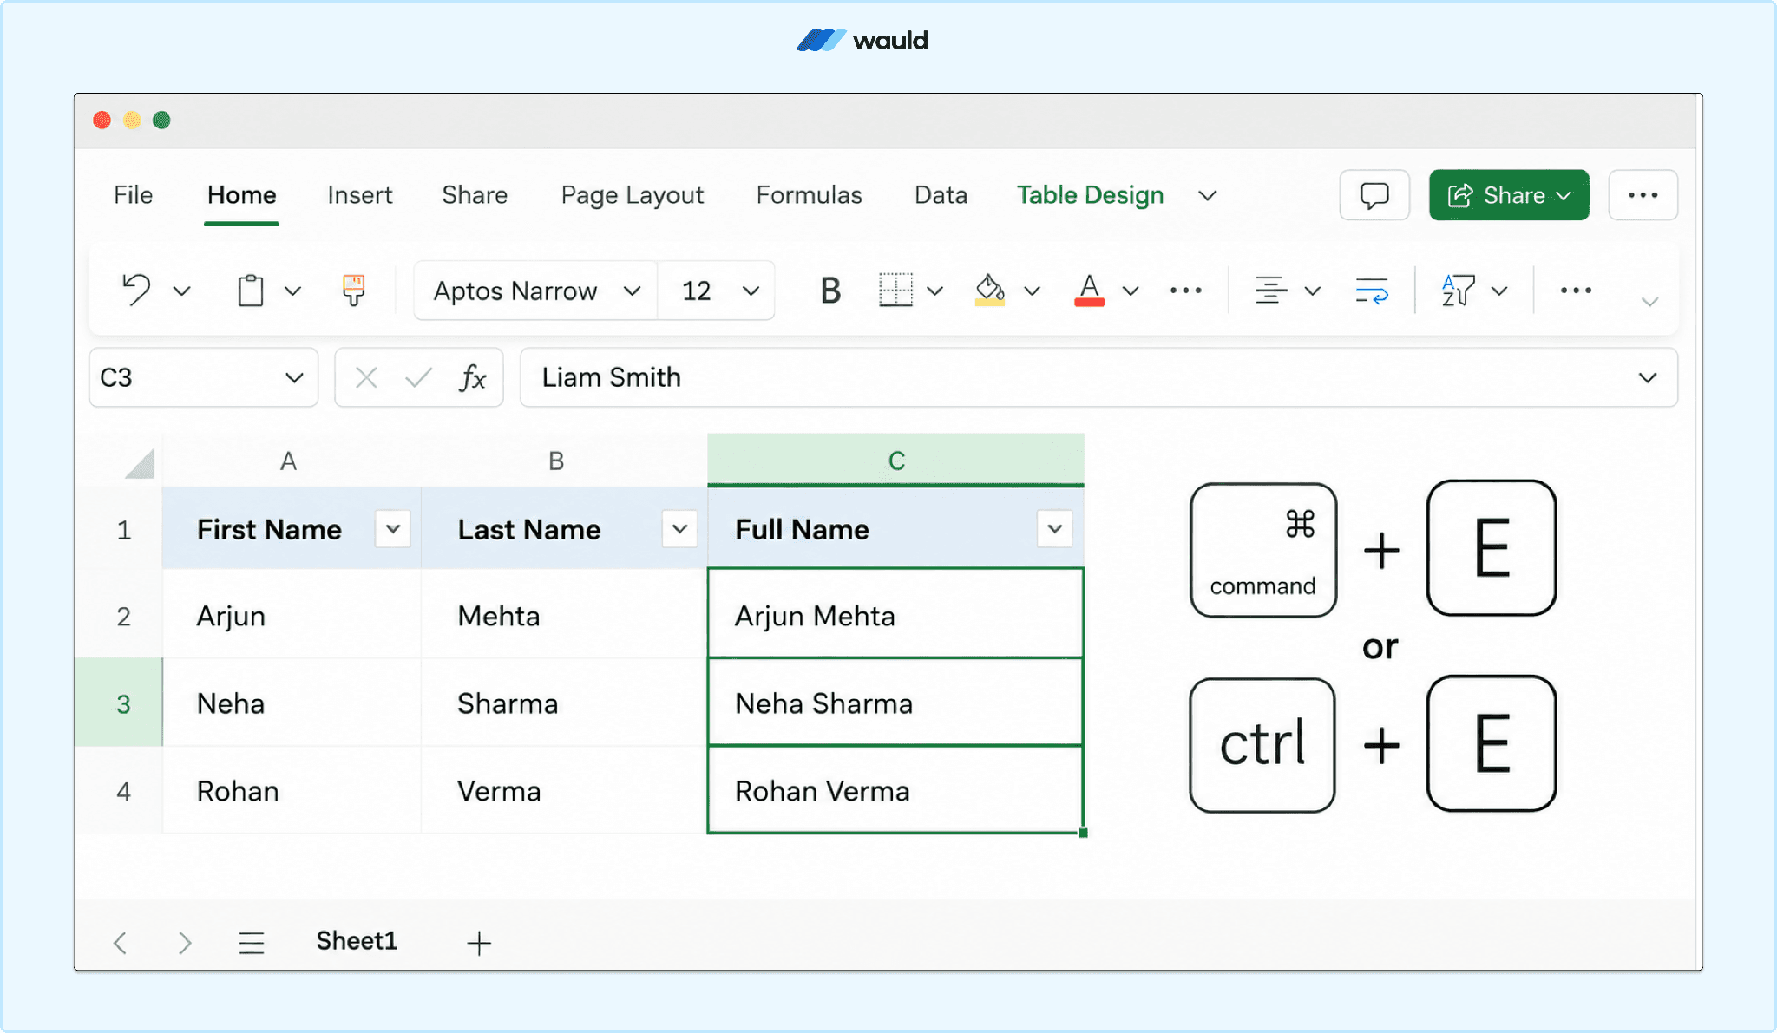This screenshot has height=1033, width=1777.
Task: Select column B header
Action: 556,461
